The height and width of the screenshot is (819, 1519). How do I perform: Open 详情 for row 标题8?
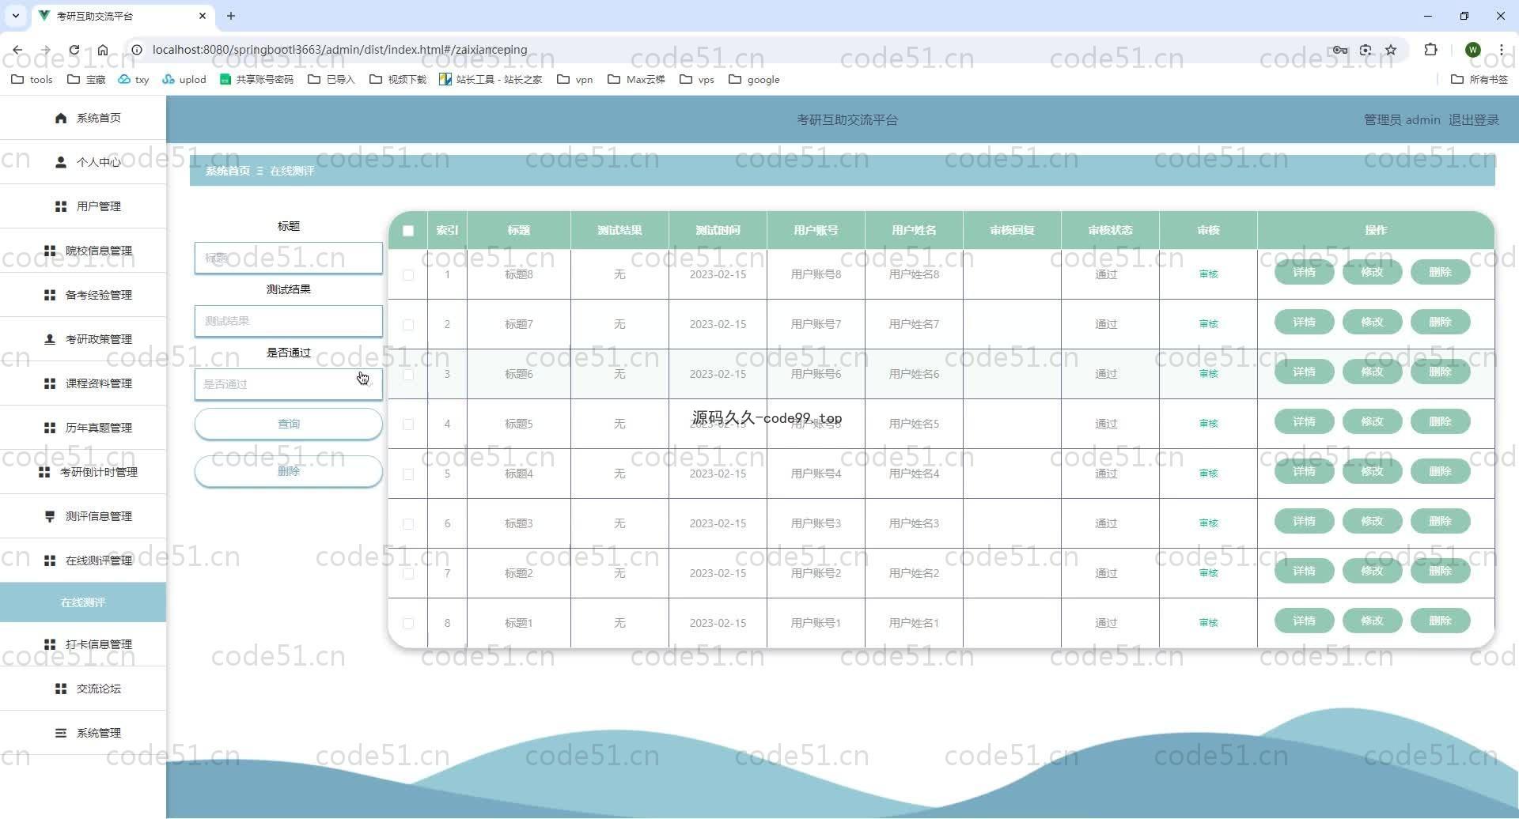coord(1305,272)
